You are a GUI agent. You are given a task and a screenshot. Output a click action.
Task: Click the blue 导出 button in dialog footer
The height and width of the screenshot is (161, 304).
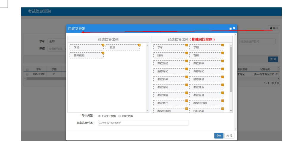(219, 136)
